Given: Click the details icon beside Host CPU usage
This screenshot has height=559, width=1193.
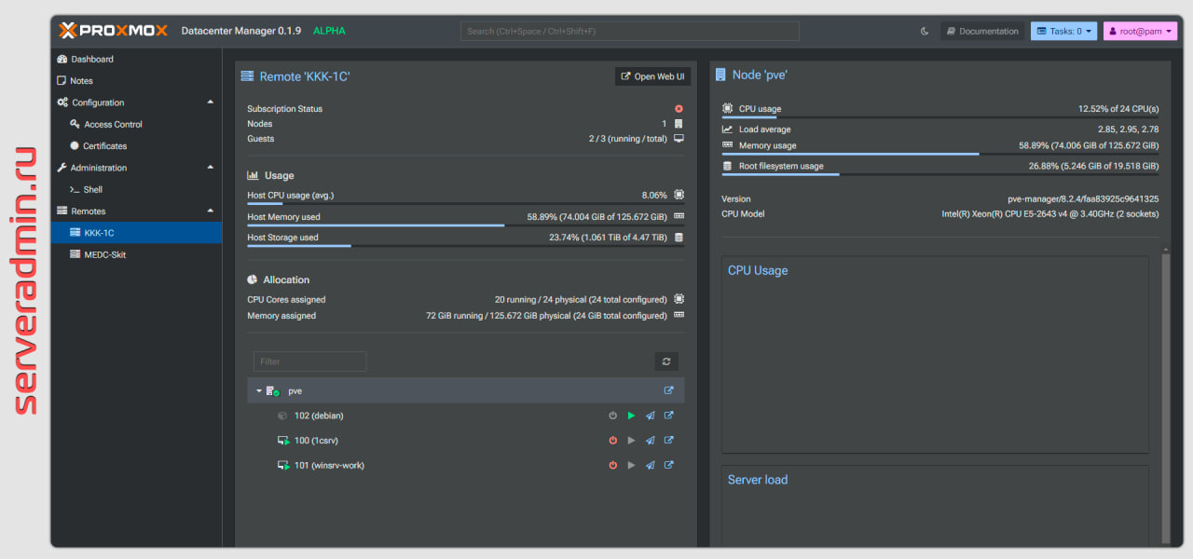Looking at the screenshot, I should 678,195.
